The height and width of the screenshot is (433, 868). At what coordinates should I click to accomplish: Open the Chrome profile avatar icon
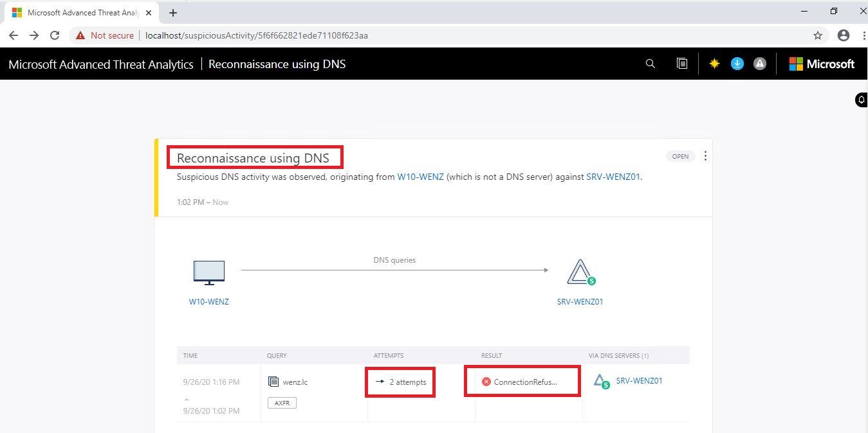pos(844,35)
